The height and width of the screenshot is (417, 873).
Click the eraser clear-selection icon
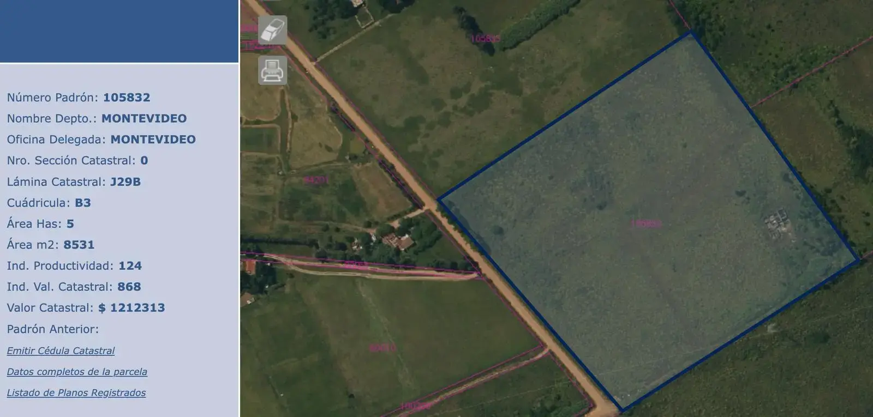[273, 29]
